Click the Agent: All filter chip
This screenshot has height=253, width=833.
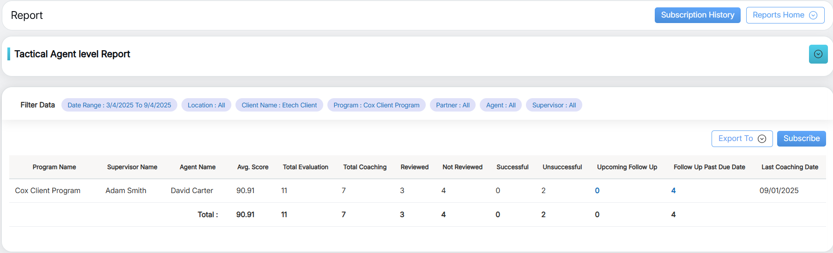pos(501,105)
